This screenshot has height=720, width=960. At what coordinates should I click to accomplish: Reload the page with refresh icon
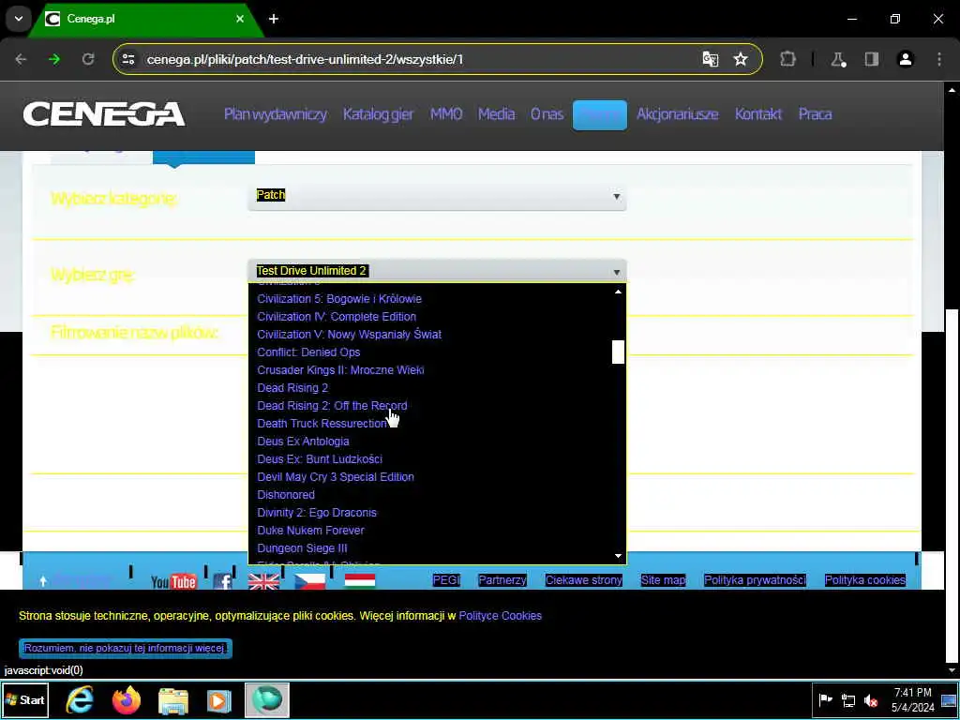tap(88, 59)
